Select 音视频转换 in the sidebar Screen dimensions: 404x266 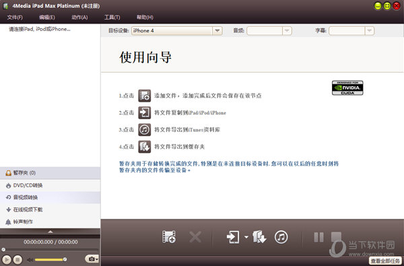click(x=50, y=197)
